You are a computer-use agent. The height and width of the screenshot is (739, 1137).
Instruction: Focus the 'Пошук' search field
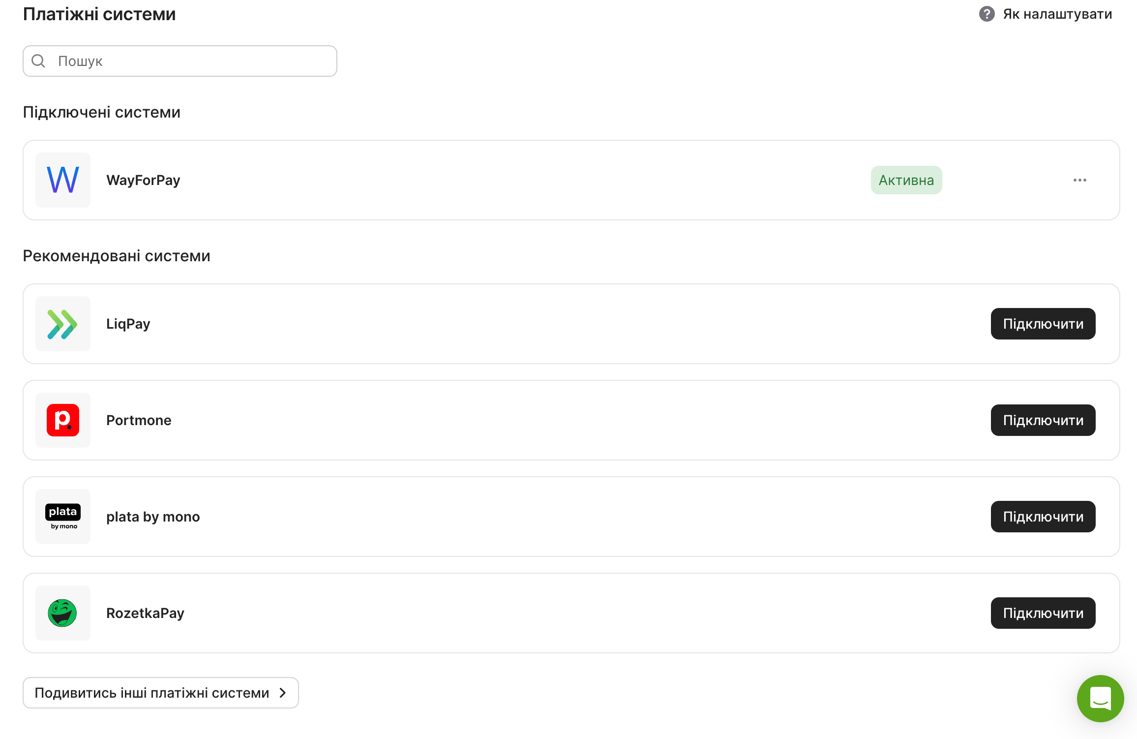[180, 61]
